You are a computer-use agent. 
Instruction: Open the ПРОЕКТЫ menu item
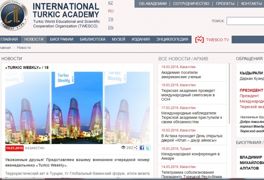coord(225,4)
